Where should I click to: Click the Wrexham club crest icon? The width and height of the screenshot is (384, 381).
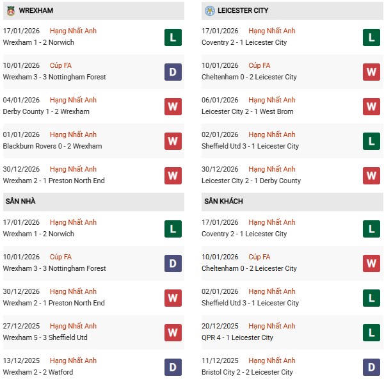click(11, 10)
